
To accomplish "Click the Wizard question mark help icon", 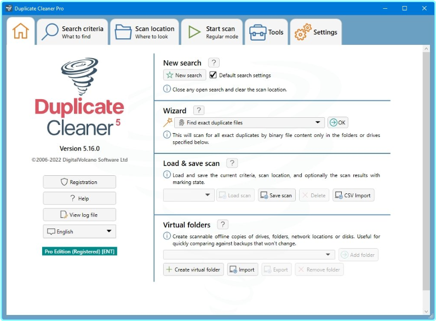I will tap(199, 111).
